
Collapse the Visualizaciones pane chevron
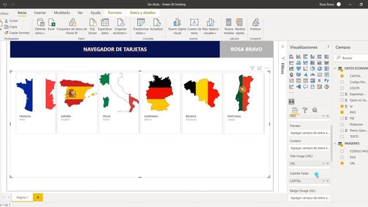point(328,47)
